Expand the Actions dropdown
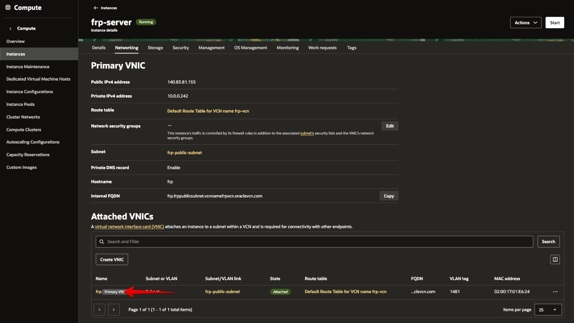Viewport: 574px width, 323px height. (526, 23)
